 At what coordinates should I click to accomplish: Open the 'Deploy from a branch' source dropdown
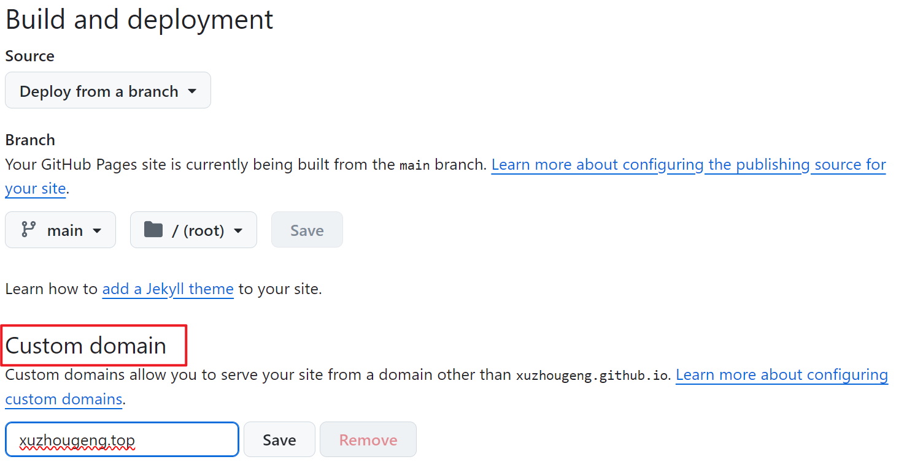coord(107,91)
